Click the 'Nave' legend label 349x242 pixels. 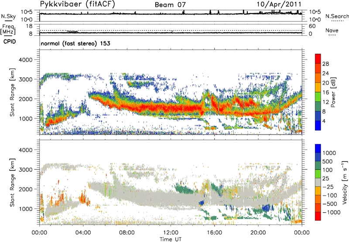pyautogui.click(x=332, y=30)
